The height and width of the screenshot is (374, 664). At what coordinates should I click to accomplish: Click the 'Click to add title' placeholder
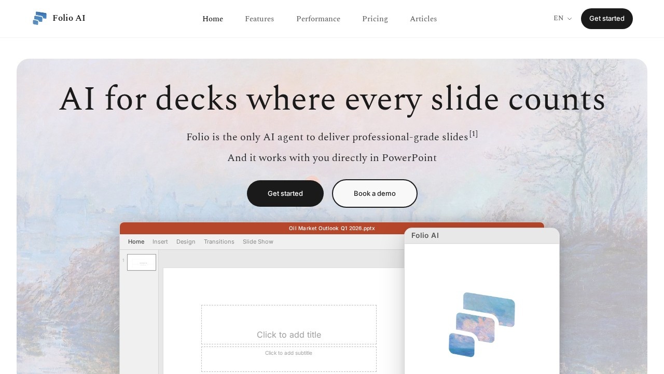click(x=289, y=325)
